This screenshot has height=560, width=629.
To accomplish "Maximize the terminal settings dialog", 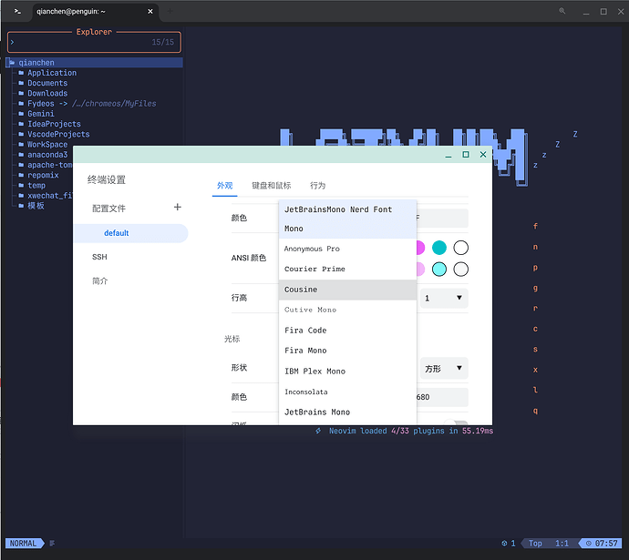I will tap(466, 155).
